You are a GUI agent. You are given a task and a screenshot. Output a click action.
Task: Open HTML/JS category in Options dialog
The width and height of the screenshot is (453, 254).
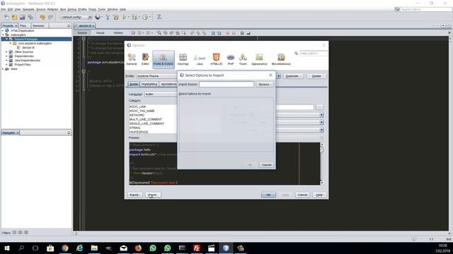[x=216, y=59]
